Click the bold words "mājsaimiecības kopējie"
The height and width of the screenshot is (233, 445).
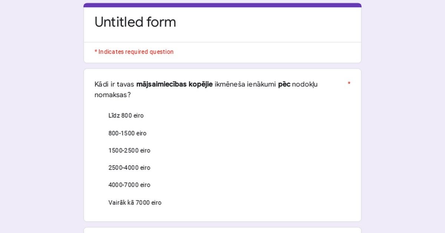coord(174,84)
